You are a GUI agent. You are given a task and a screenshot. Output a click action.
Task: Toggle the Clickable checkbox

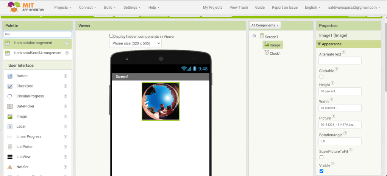point(321,77)
